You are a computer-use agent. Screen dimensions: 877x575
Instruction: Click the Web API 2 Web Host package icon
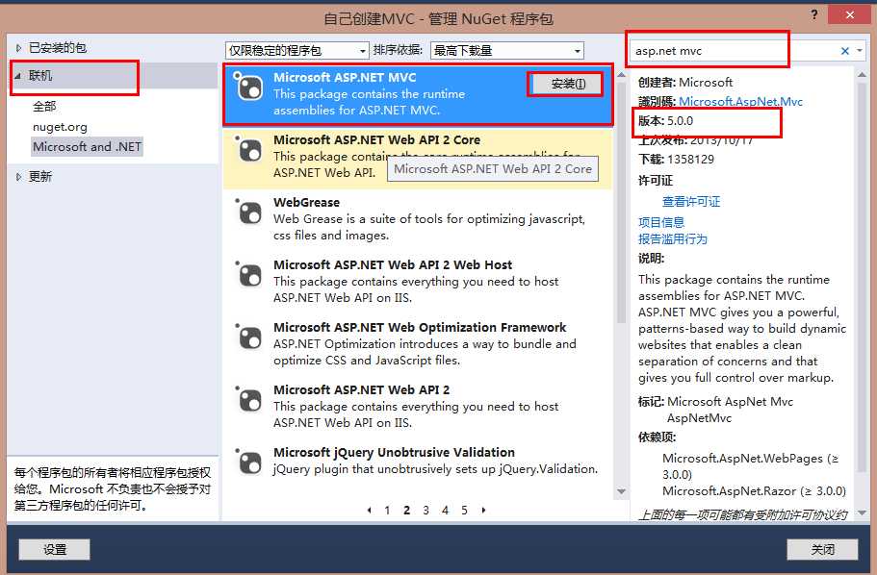pos(247,274)
